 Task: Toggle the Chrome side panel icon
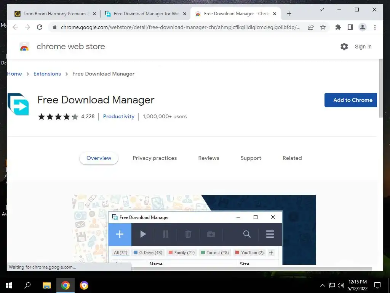pyautogui.click(x=350, y=27)
